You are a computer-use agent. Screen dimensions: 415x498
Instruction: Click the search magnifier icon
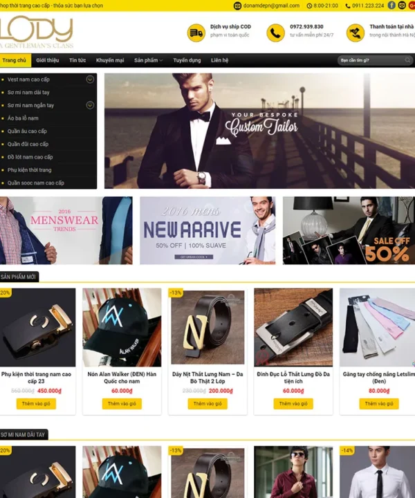point(407,60)
